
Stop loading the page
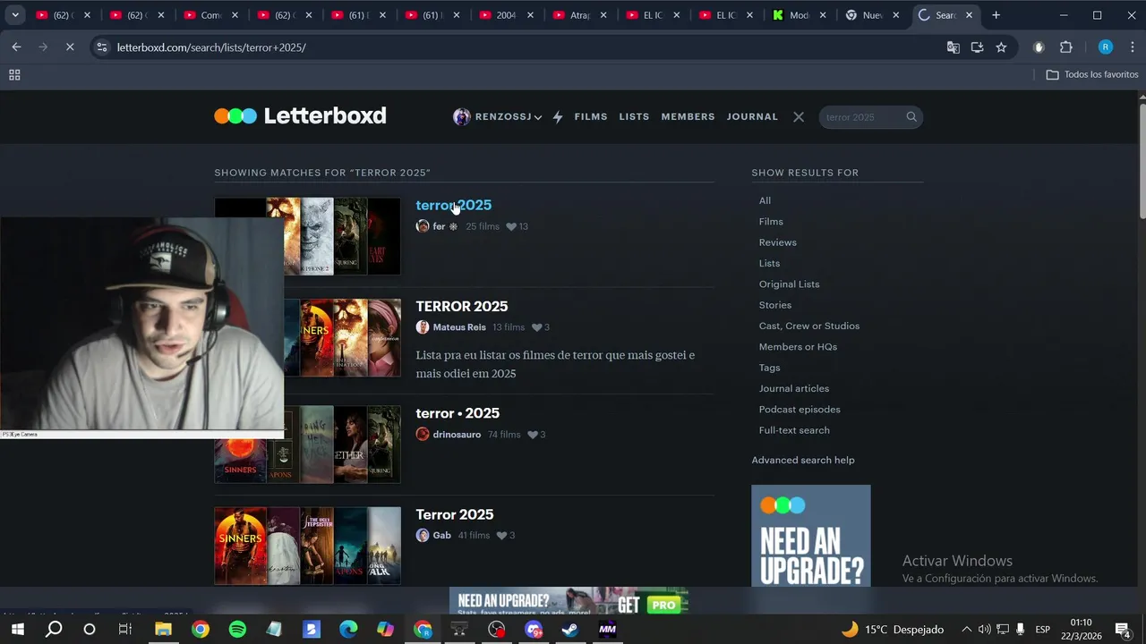coord(70,47)
